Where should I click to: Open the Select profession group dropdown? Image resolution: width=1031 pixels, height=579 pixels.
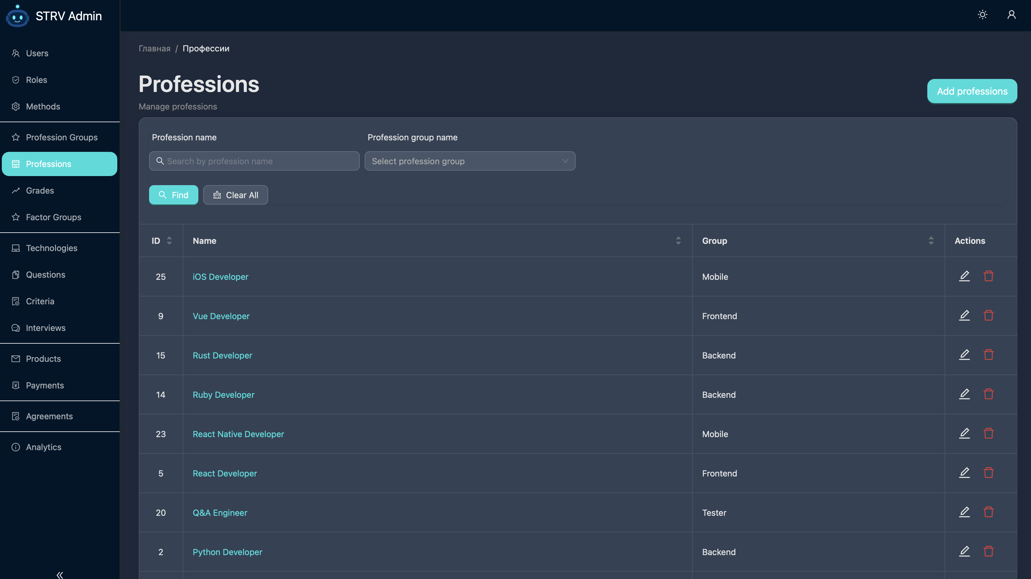[470, 161]
